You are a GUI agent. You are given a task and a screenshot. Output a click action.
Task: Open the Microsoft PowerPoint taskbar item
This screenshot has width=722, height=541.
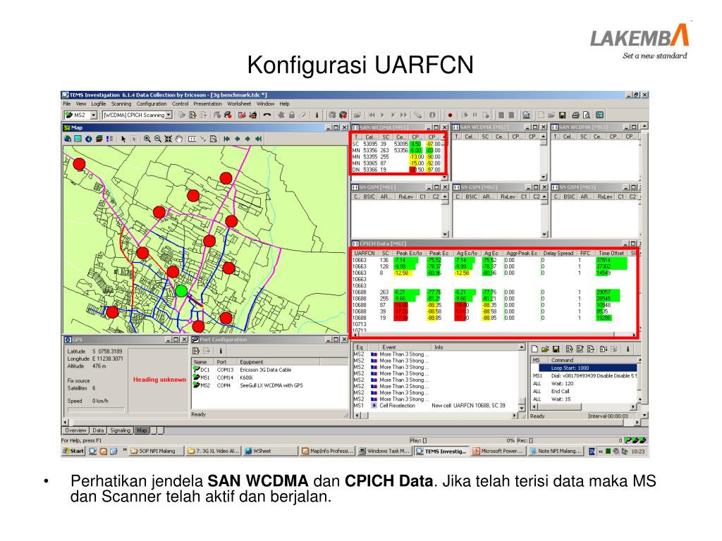point(498,452)
